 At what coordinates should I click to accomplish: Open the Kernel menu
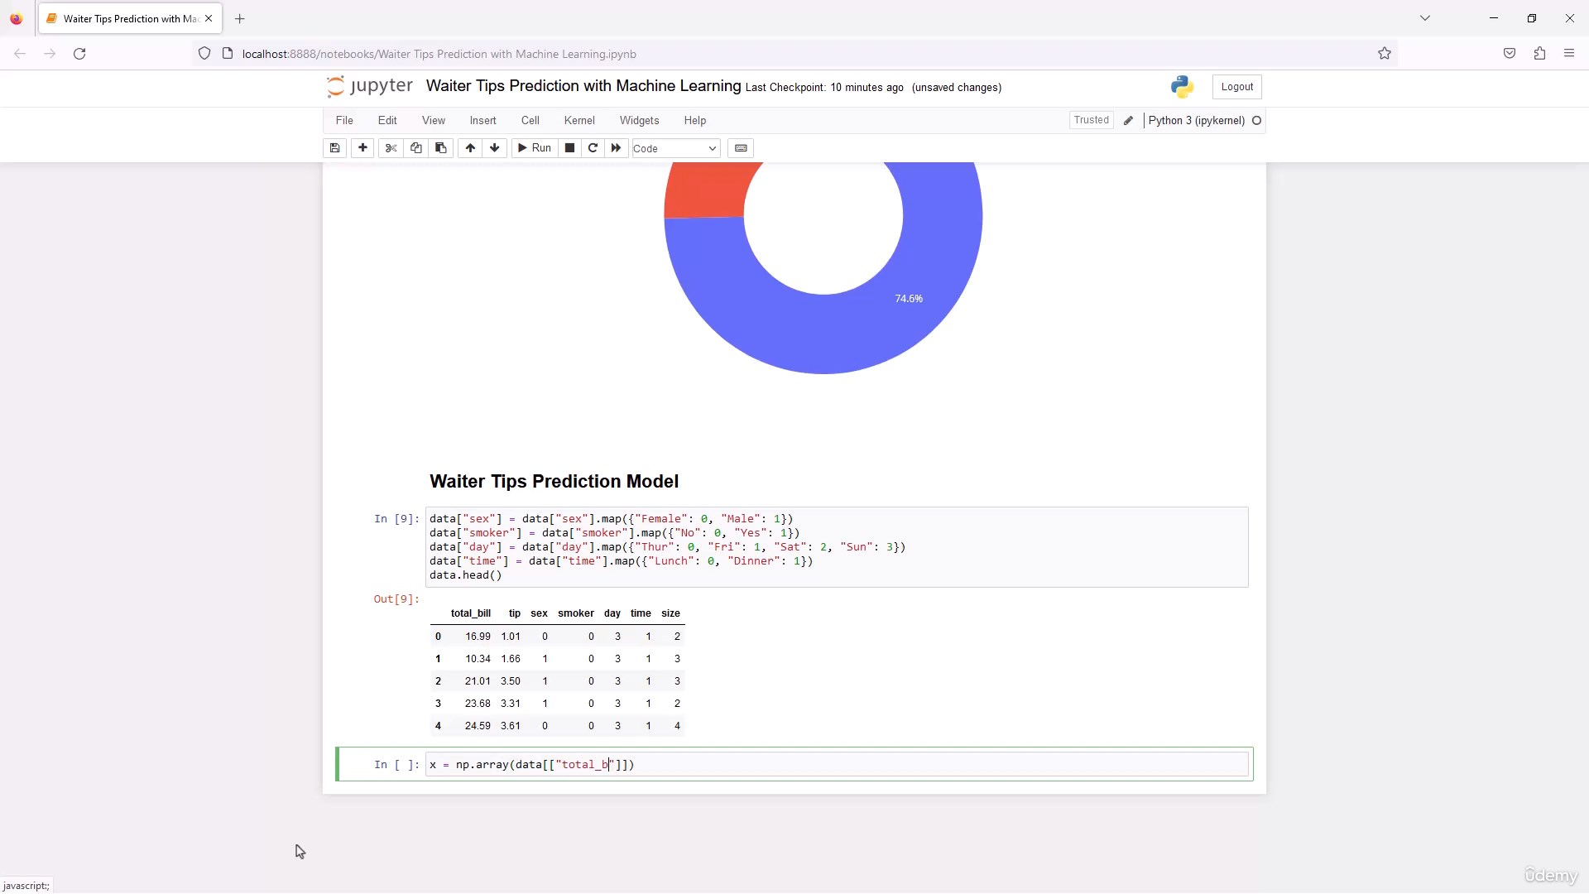tap(578, 120)
